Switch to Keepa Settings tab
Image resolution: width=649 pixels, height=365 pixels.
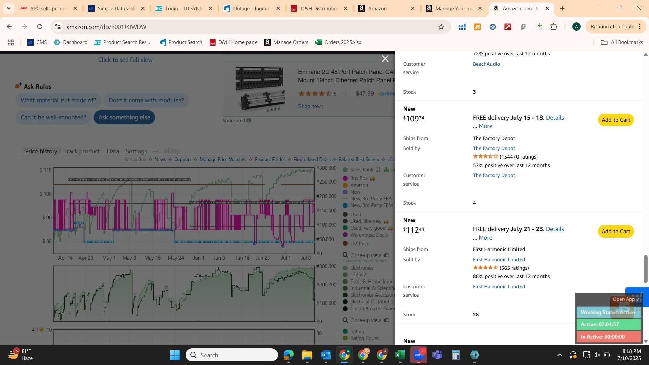[x=136, y=151]
